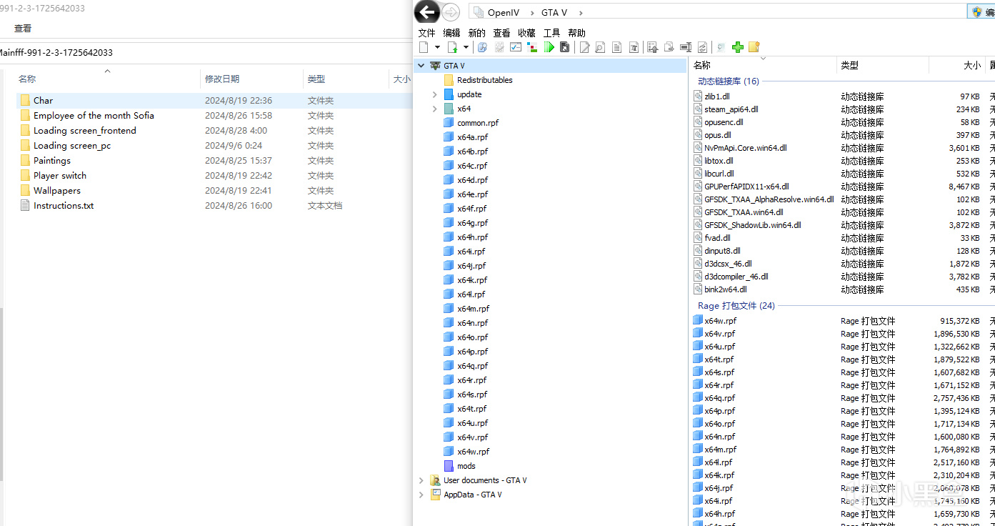Click the page with letter T icon
This screenshot has height=526, width=995.
(x=634, y=47)
